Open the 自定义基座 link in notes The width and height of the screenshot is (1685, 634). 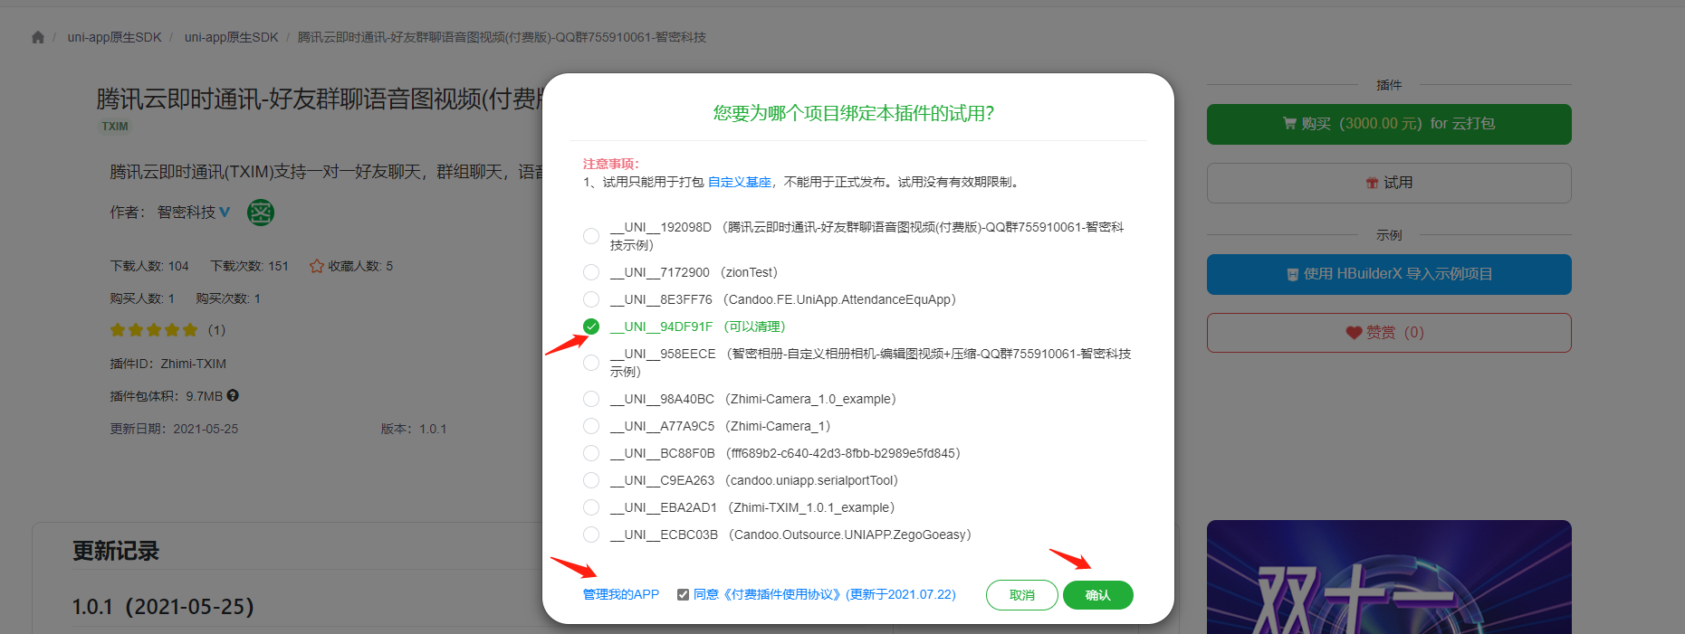click(x=740, y=182)
